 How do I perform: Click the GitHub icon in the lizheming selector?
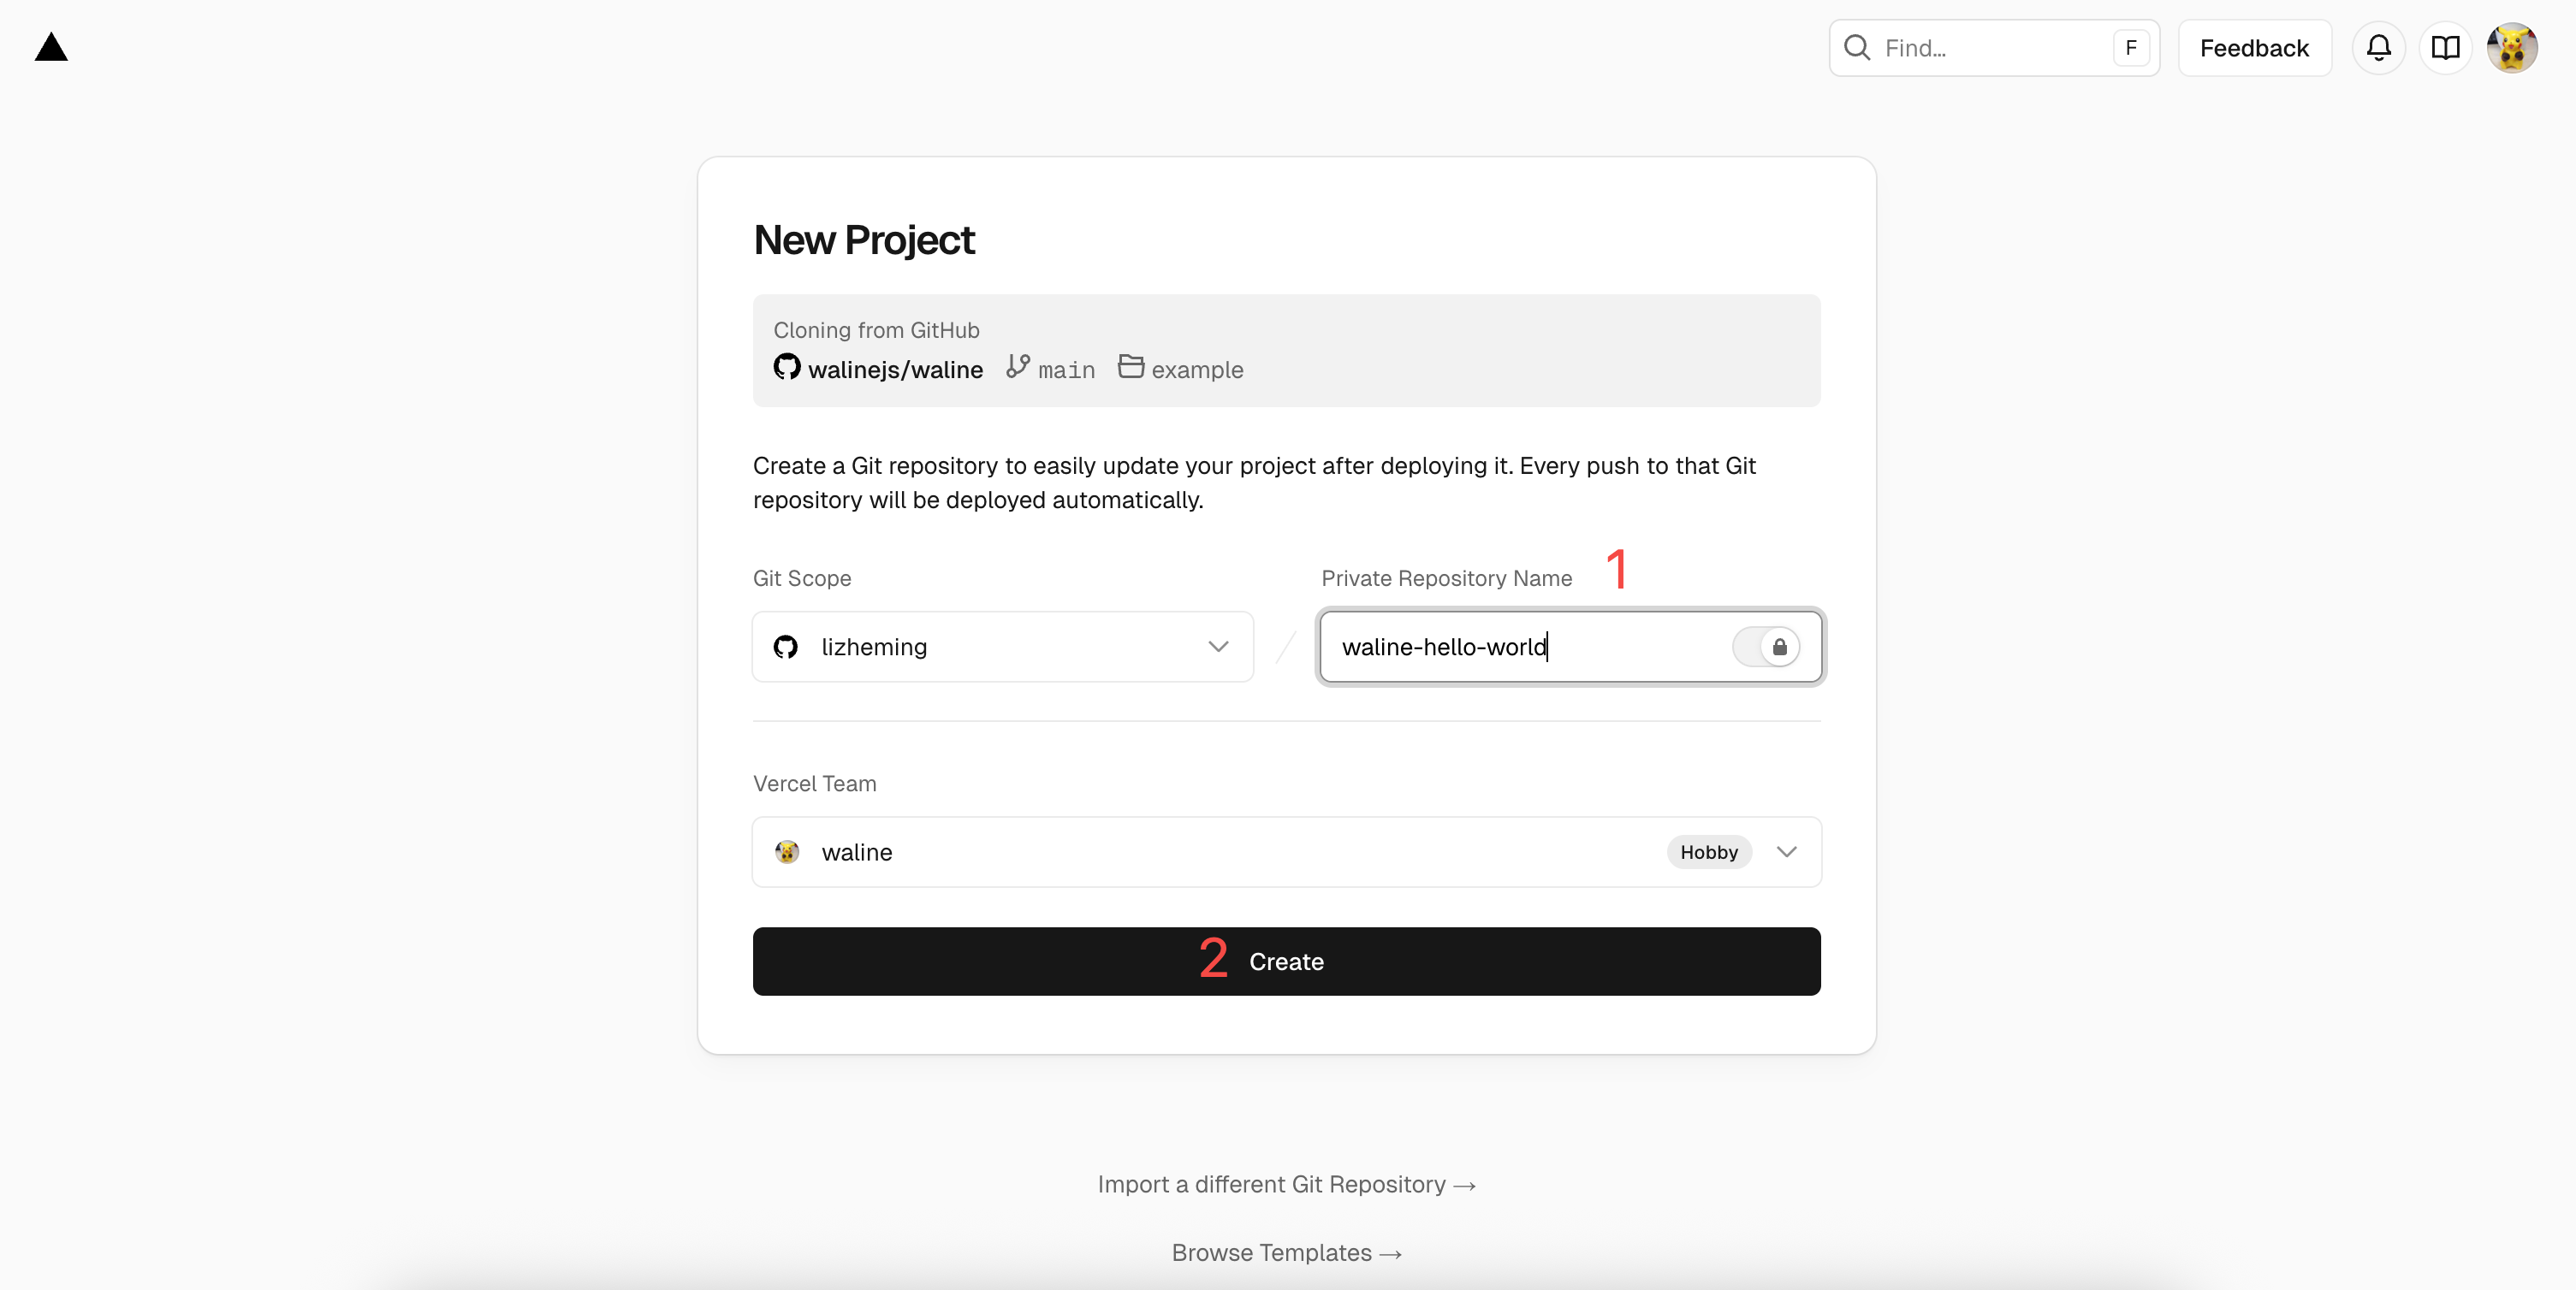[785, 647]
